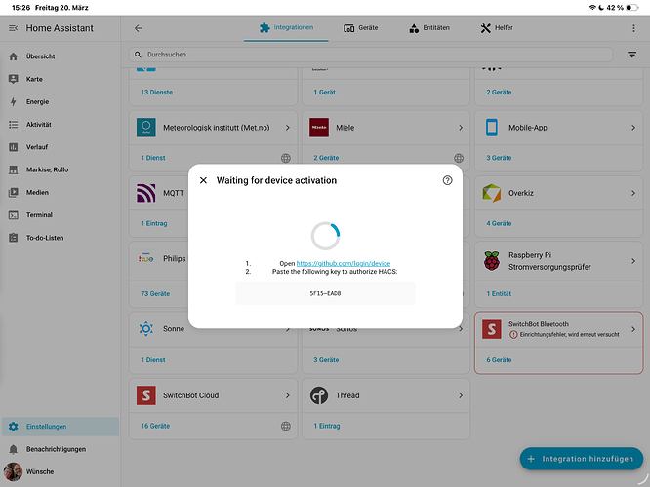This screenshot has height=487, width=650.
Task: Open the filter options icon
Action: tap(631, 55)
